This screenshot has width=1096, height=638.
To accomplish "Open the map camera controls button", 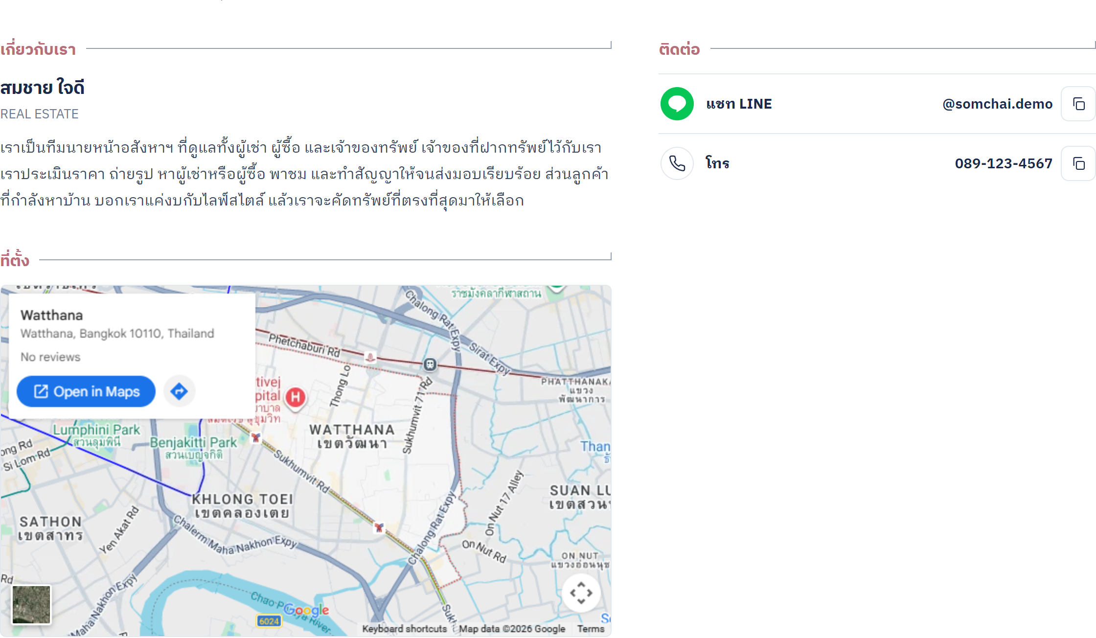I will (x=581, y=593).
